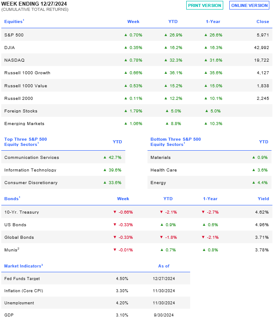Click the 10-Yr. Treasury yield 4.62%
The width and height of the screenshot is (275, 320).
[262, 212]
